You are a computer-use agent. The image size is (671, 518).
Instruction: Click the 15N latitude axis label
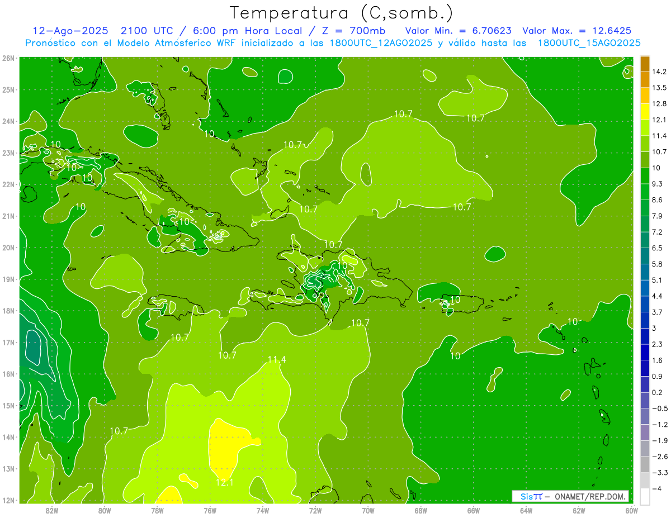point(8,406)
